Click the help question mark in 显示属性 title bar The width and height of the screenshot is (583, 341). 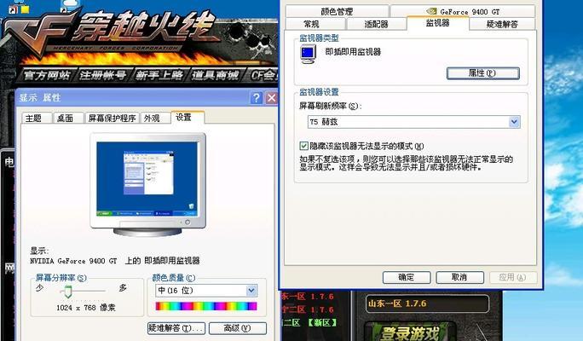click(x=257, y=98)
